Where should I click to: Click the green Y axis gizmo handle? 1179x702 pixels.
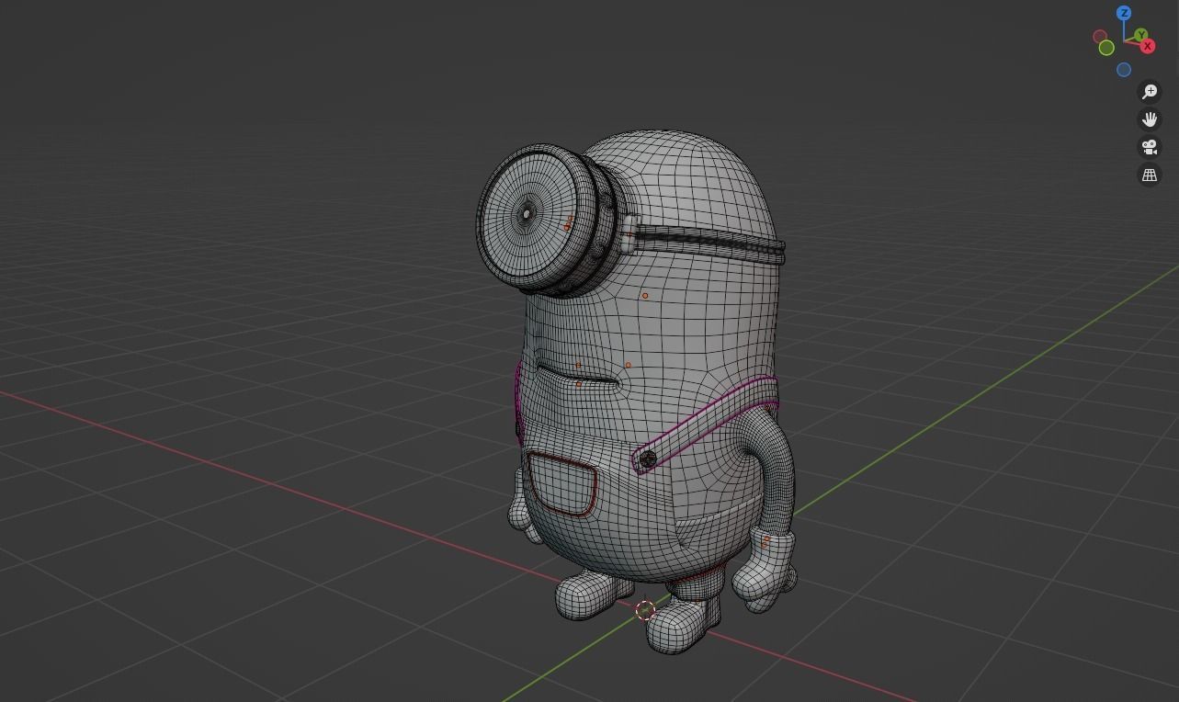coord(1140,36)
